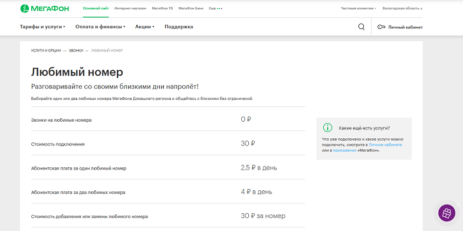Click the 2,5 ₽ в день value

click(x=259, y=168)
